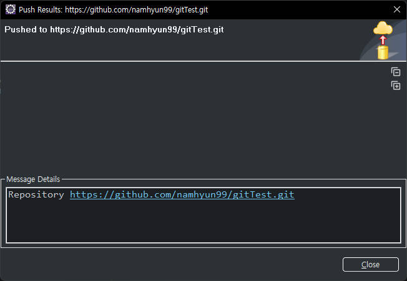
Task: Click the Eclipse icon in title bar
Action: 11,9
